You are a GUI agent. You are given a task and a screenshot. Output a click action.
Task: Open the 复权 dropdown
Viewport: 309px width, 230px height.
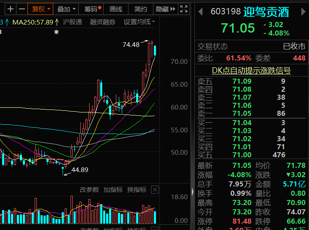coord(41,9)
